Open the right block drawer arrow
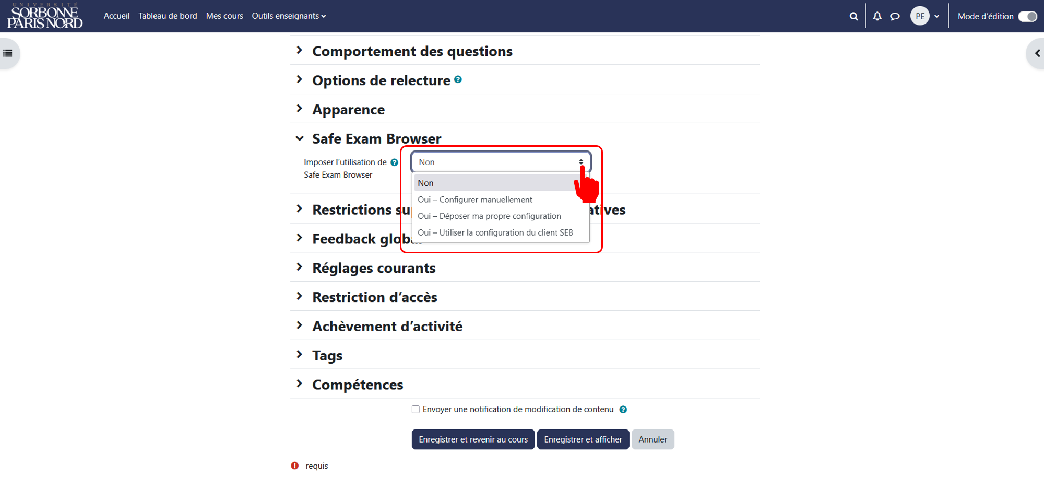 (1037, 53)
